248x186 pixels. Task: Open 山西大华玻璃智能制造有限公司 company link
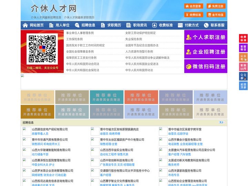[51, 150]
